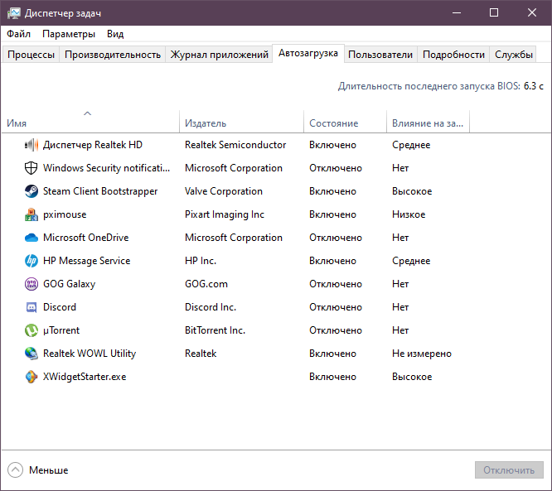Select the GOG Galaxy entry name

tap(70, 284)
